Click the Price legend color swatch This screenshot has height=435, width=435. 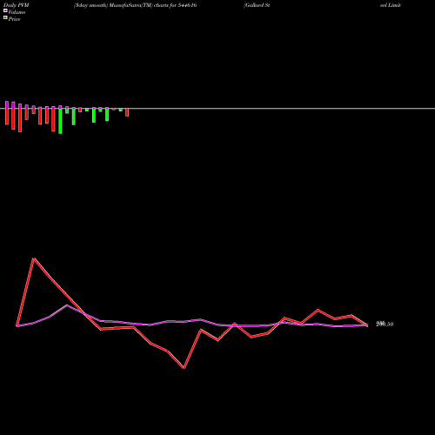tap(5, 18)
